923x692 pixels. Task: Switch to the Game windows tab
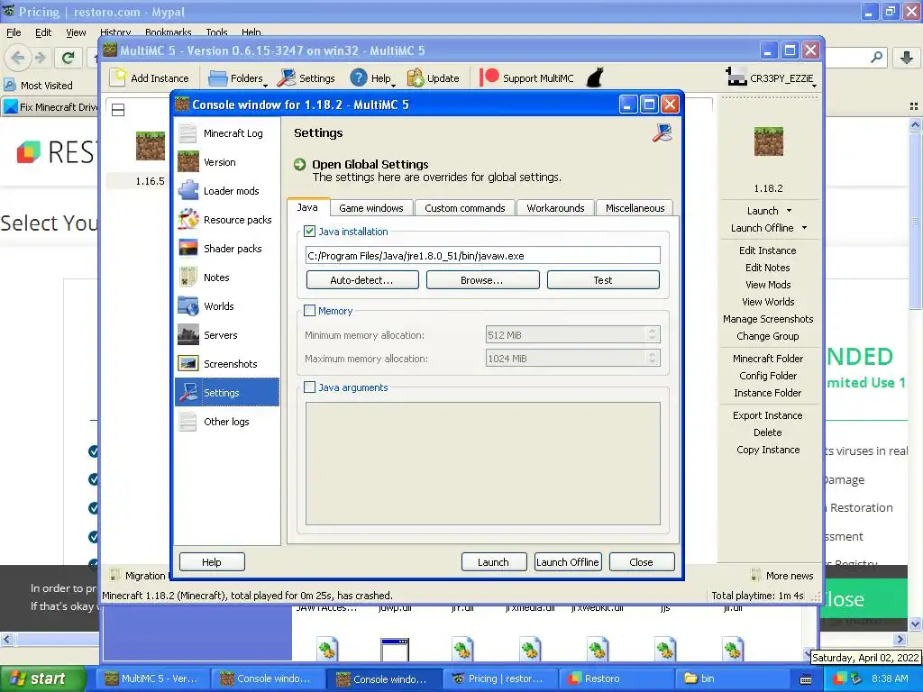(x=370, y=208)
